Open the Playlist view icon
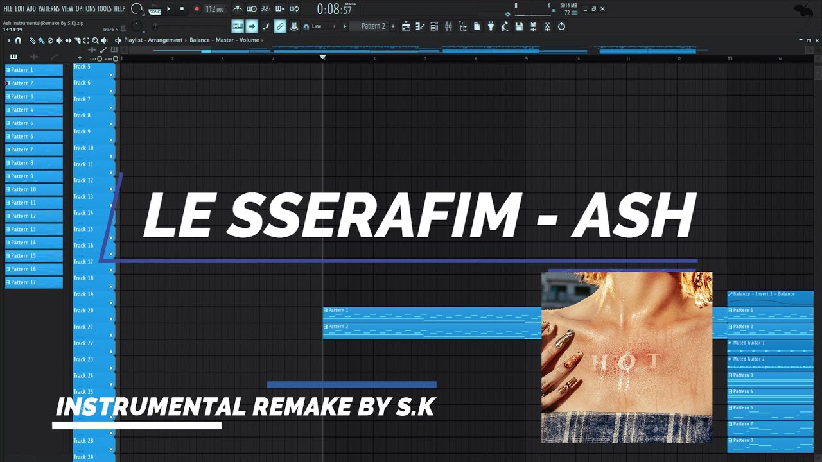The image size is (822, 462). (406, 26)
